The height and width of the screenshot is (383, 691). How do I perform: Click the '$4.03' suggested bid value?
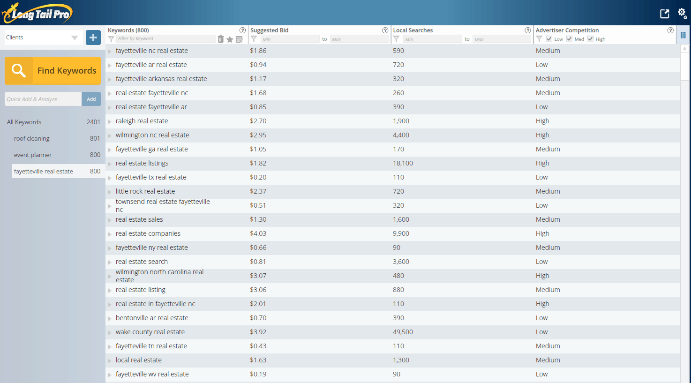258,233
